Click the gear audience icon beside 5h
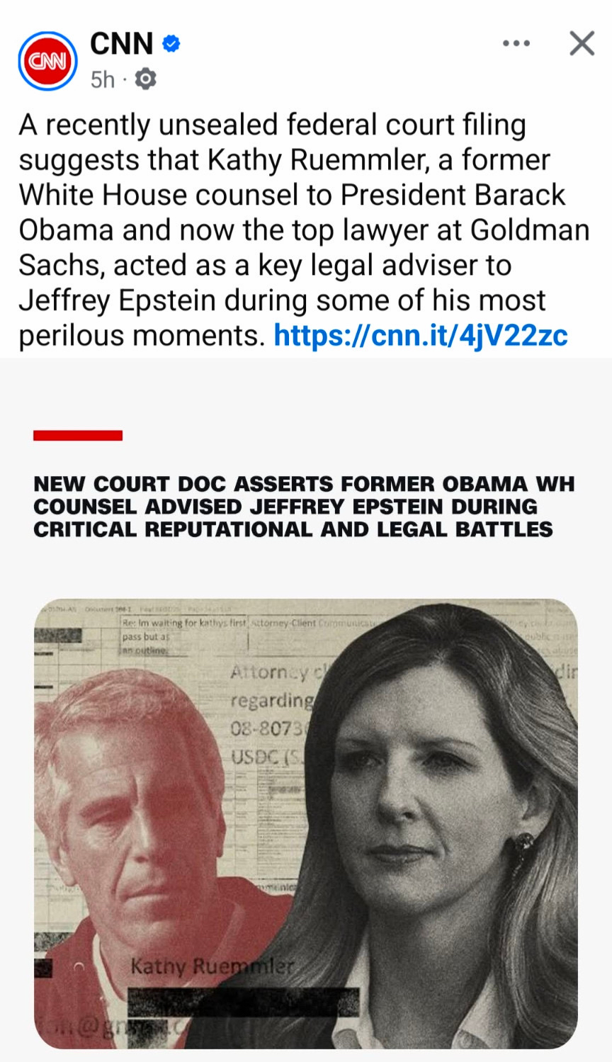This screenshot has width=612, height=1062. [145, 79]
